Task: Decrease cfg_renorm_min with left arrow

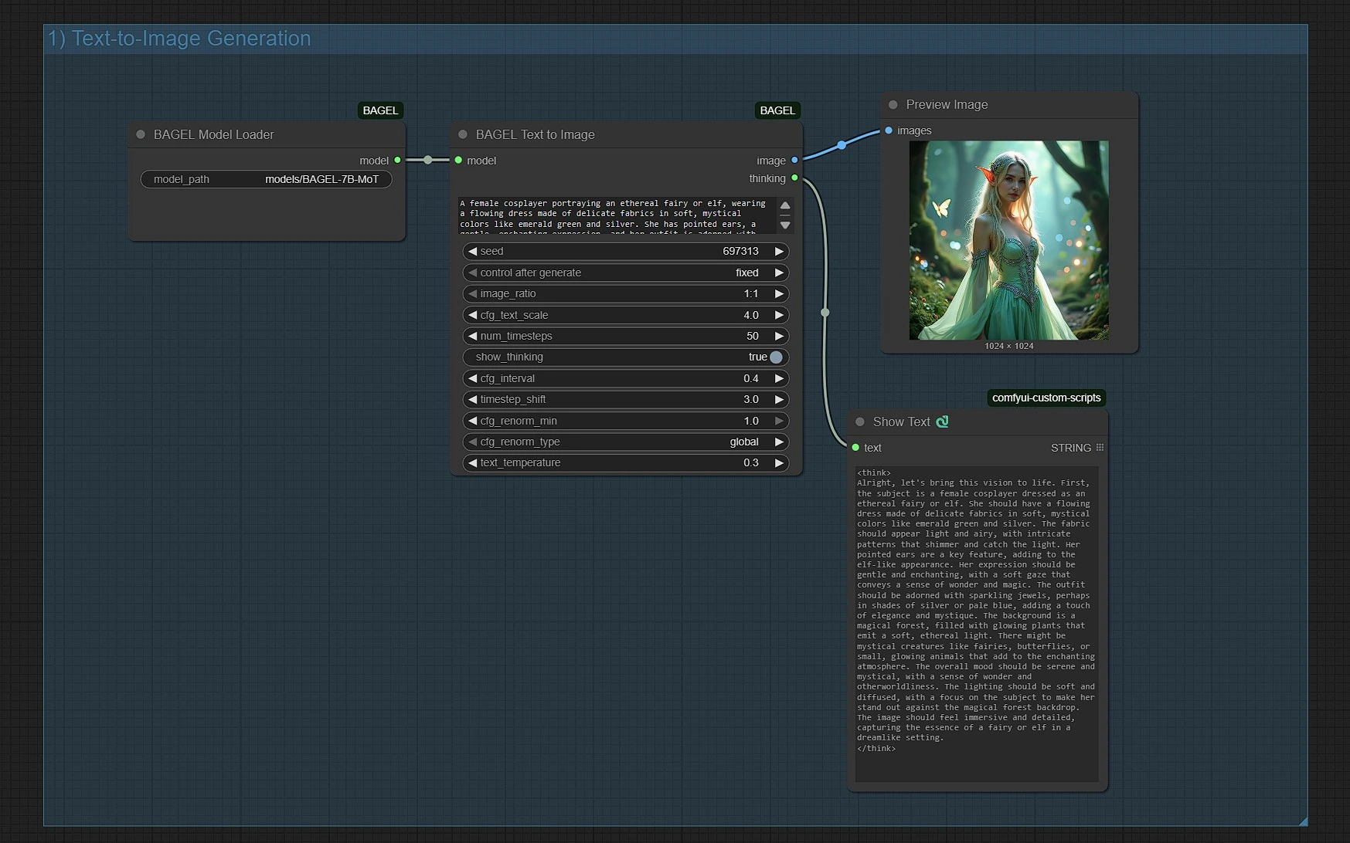Action: pos(472,421)
